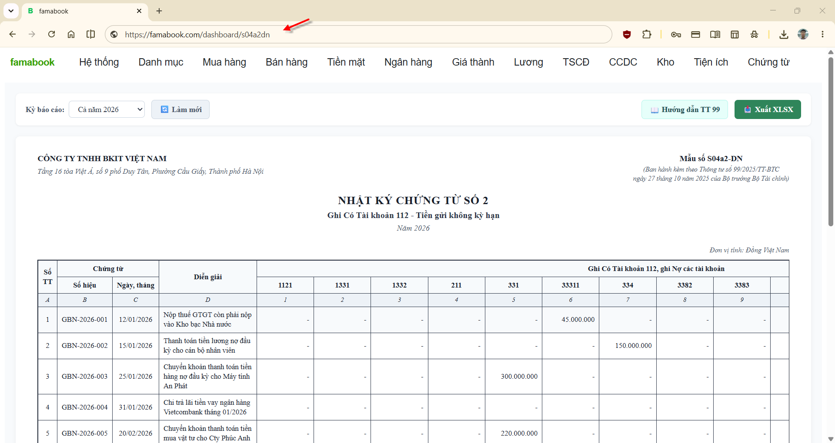Go back to the previous page

tap(13, 34)
